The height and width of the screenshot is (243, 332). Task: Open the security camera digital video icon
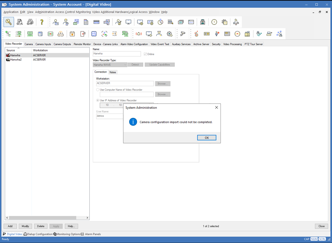pos(183,34)
